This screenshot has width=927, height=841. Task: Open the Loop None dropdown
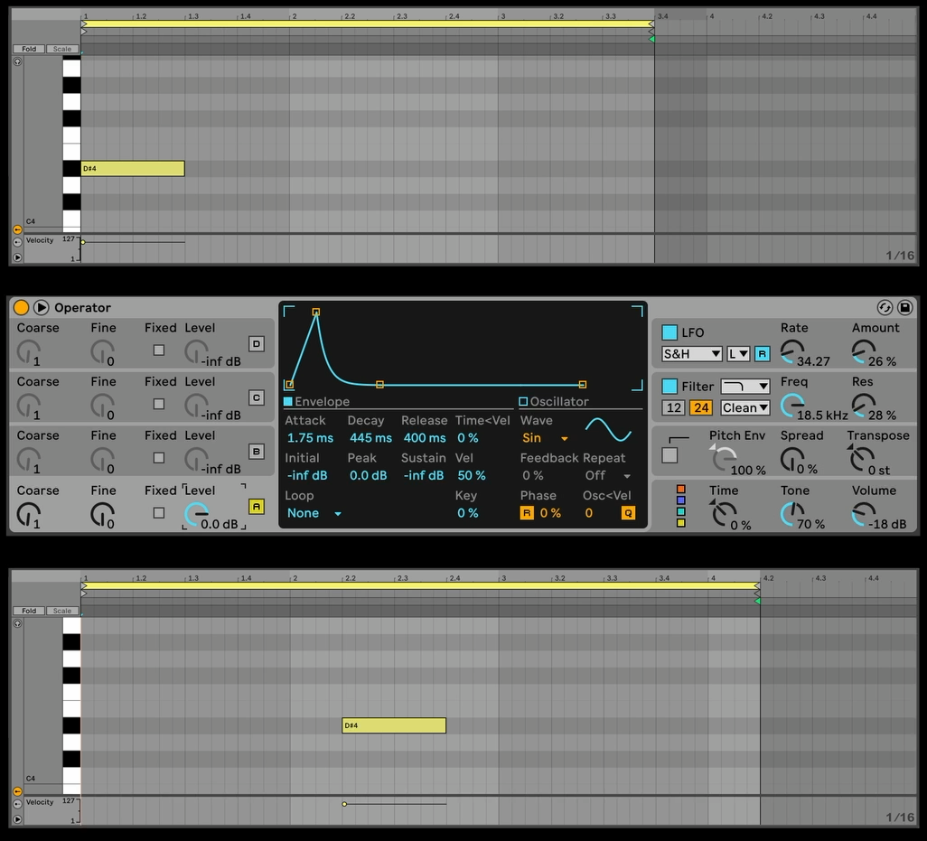coord(314,513)
